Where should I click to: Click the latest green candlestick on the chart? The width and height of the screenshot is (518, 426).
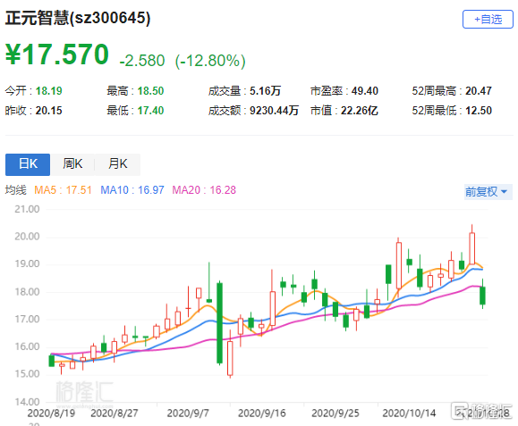[482, 295]
